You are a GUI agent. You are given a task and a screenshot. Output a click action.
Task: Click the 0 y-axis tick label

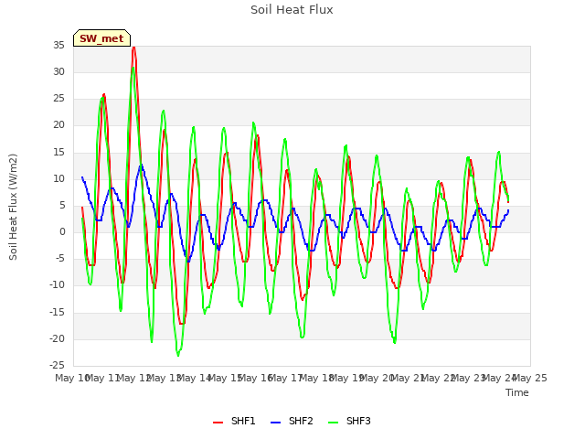(x=62, y=232)
